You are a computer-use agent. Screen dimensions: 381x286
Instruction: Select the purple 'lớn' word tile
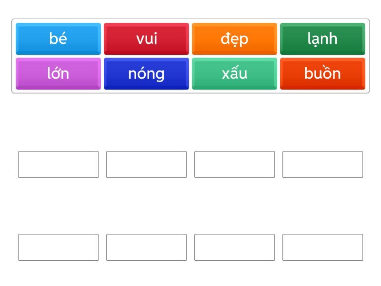point(58,73)
